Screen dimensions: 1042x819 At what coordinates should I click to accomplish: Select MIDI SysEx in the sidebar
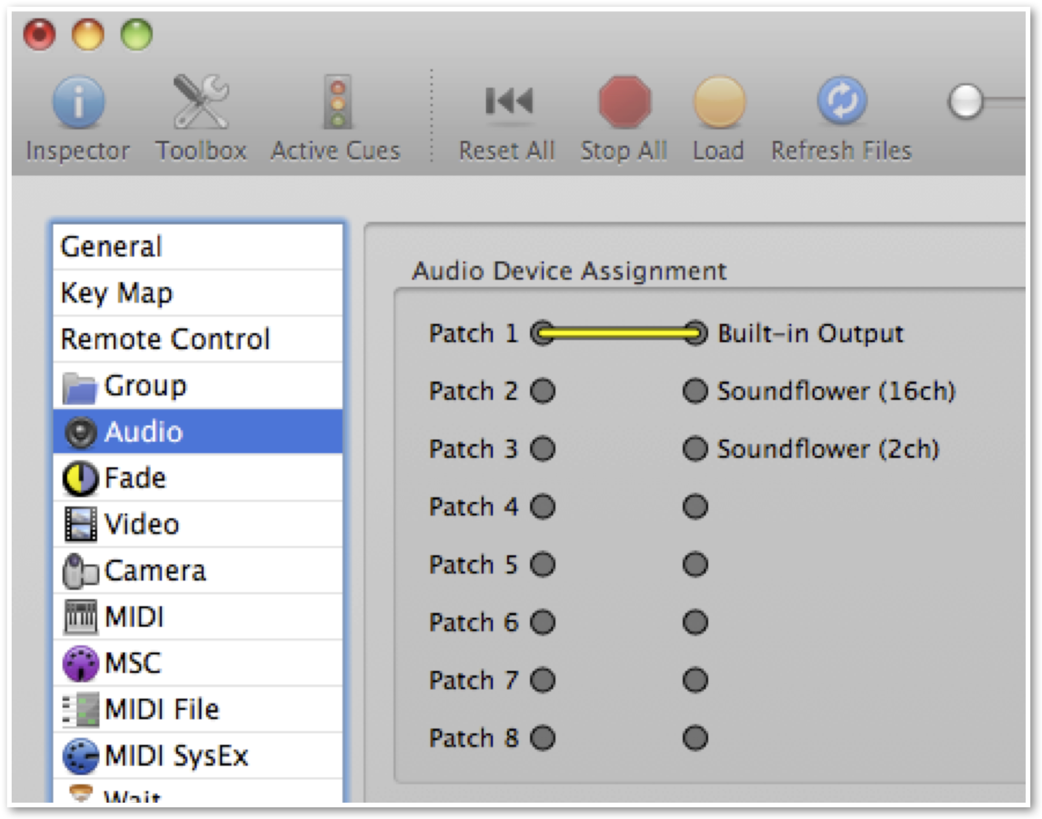pos(198,755)
